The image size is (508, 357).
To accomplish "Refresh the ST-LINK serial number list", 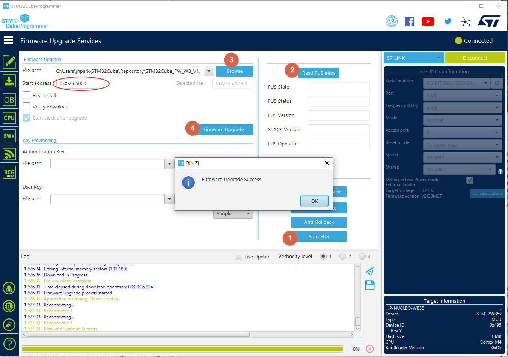I will point(497,83).
